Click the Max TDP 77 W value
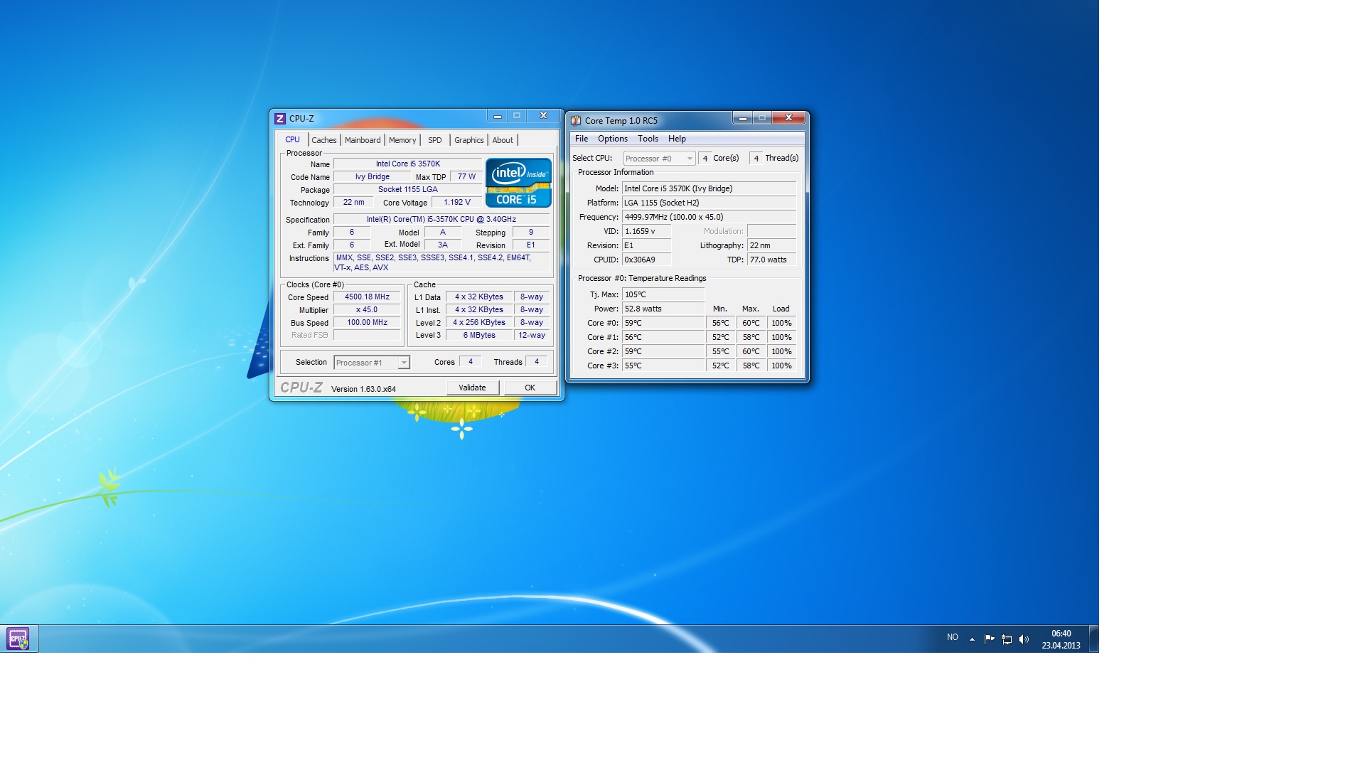 pos(466,177)
